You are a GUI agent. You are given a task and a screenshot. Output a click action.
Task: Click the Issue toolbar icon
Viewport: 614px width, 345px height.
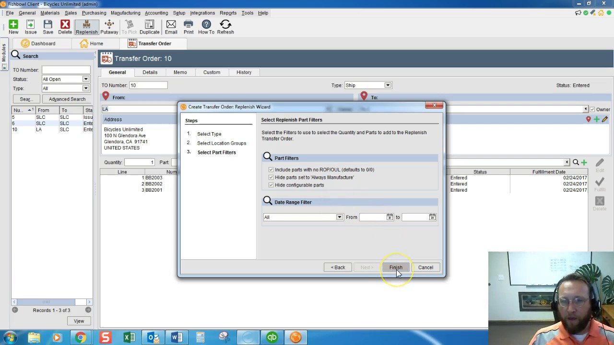click(31, 27)
